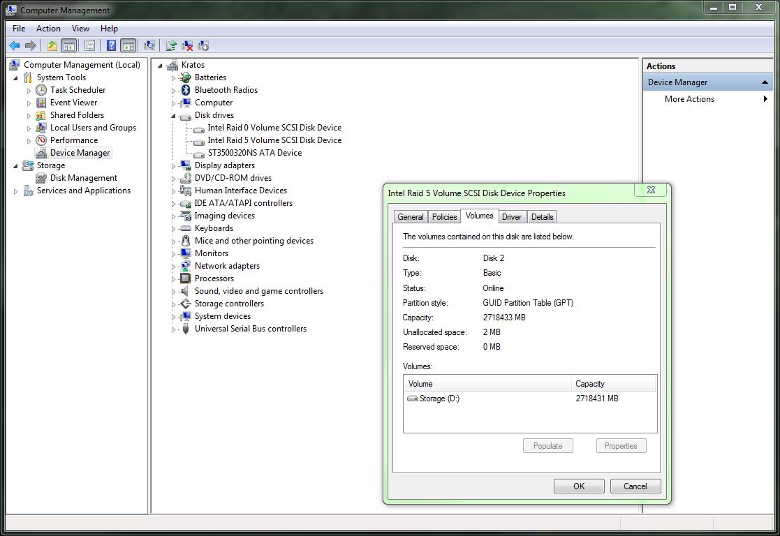Click the Uninstall device icon with red X
This screenshot has width=780, height=536.
[x=187, y=46]
